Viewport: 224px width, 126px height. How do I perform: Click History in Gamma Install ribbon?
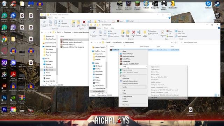(x=170, y=36)
